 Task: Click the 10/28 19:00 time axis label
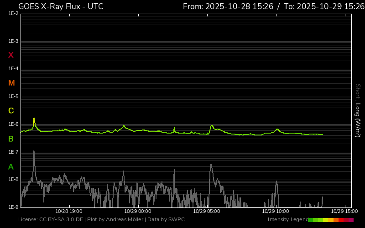point(69,212)
